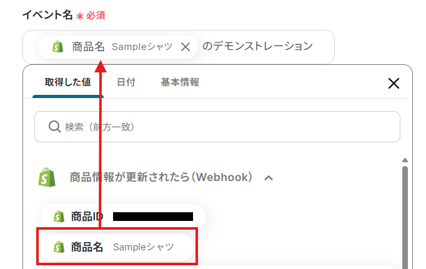Insert the 商品ID value

[x=122, y=217]
